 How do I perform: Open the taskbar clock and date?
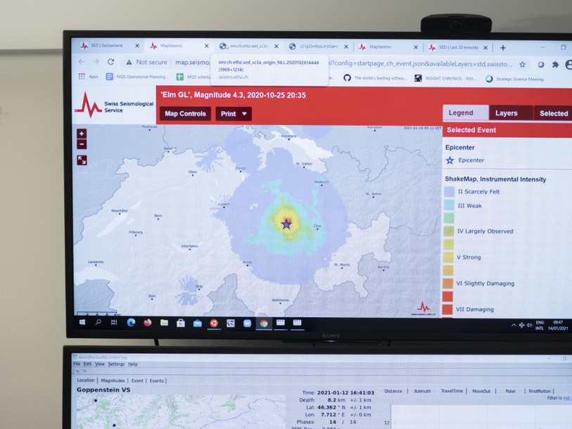(558, 326)
